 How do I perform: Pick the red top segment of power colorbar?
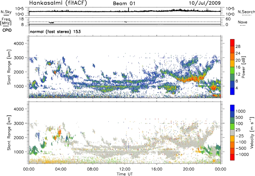232,43
